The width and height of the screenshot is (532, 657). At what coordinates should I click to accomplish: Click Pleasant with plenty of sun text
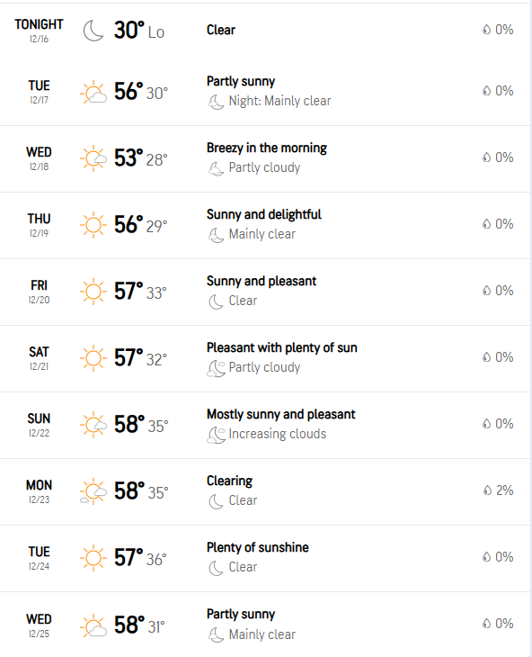282,347
